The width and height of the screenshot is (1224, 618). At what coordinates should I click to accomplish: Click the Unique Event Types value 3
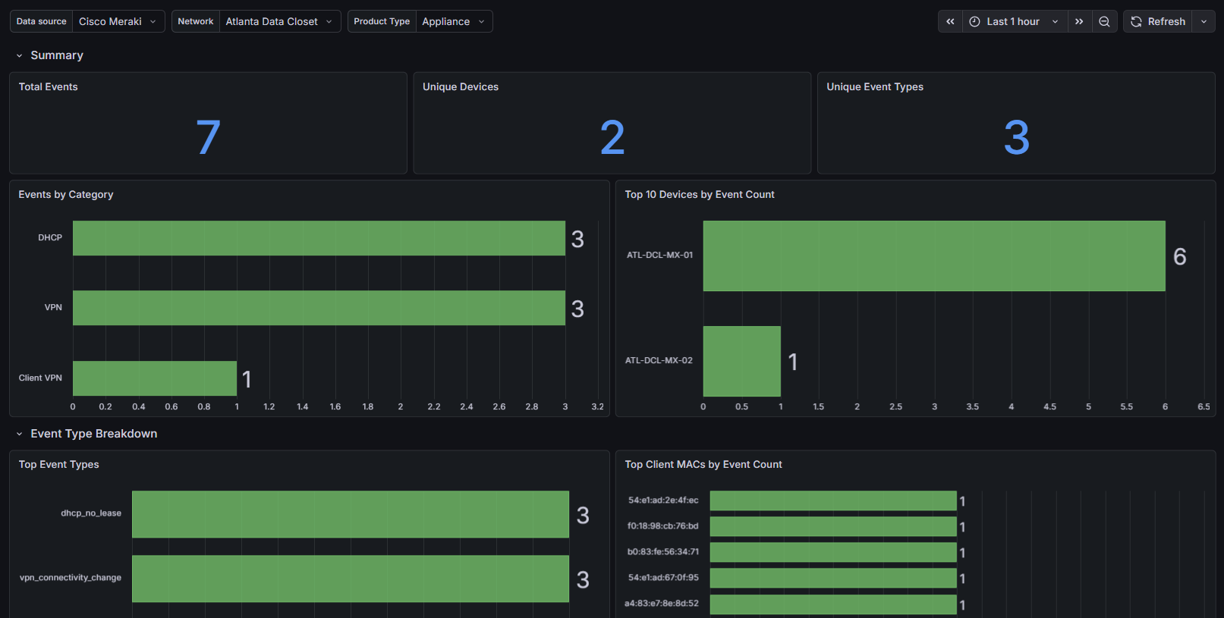pos(1017,137)
